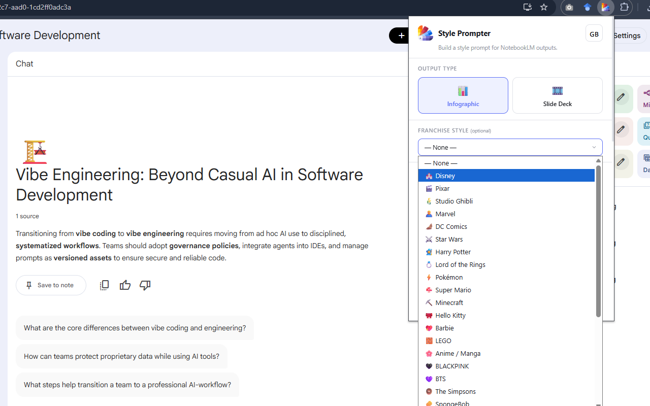Click the Save to note button
The image size is (650, 406).
click(x=51, y=285)
